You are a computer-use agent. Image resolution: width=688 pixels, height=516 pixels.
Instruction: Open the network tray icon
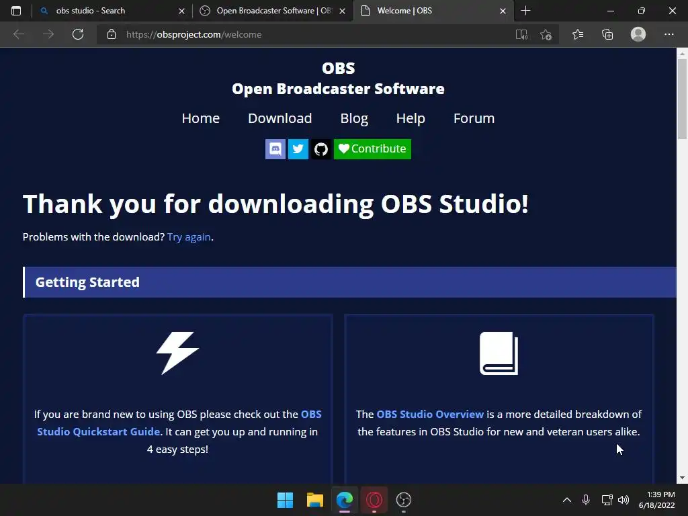click(607, 500)
